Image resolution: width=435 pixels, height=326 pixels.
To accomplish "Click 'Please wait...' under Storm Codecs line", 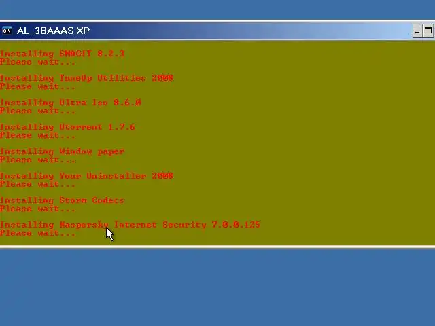I will coord(37,209).
